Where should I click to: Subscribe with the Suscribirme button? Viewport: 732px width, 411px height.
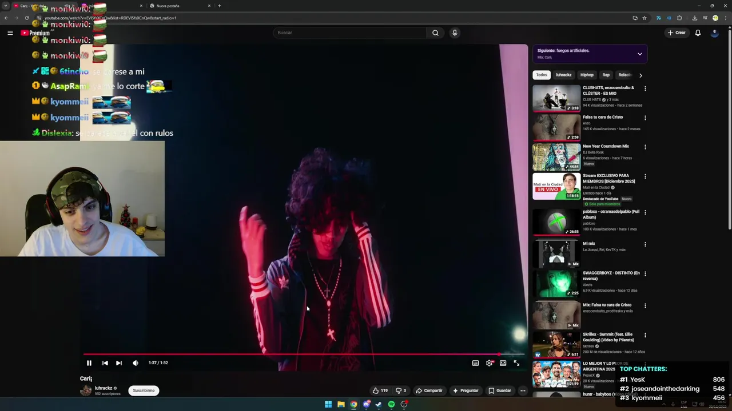(144, 390)
